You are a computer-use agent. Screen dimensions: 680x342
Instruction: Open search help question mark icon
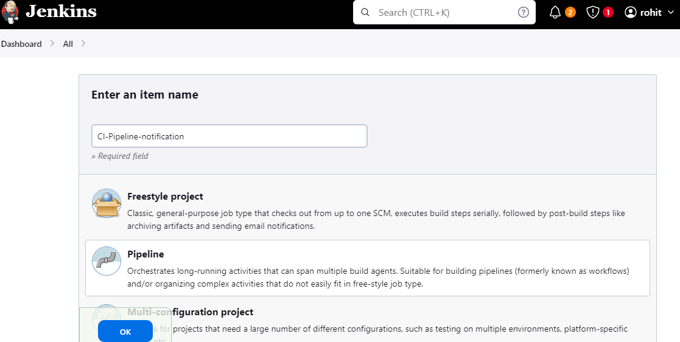(x=524, y=12)
